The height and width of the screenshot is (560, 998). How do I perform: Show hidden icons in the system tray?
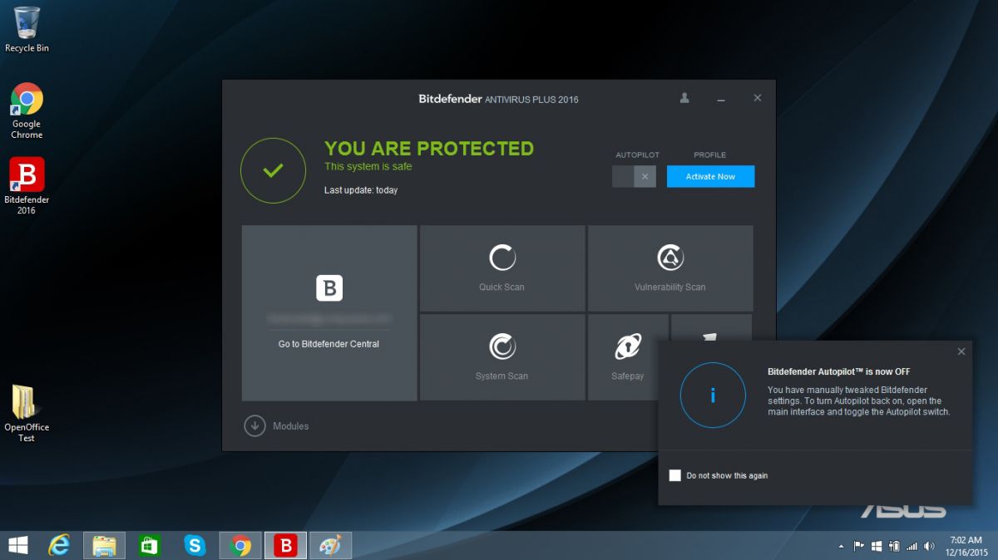(x=840, y=546)
